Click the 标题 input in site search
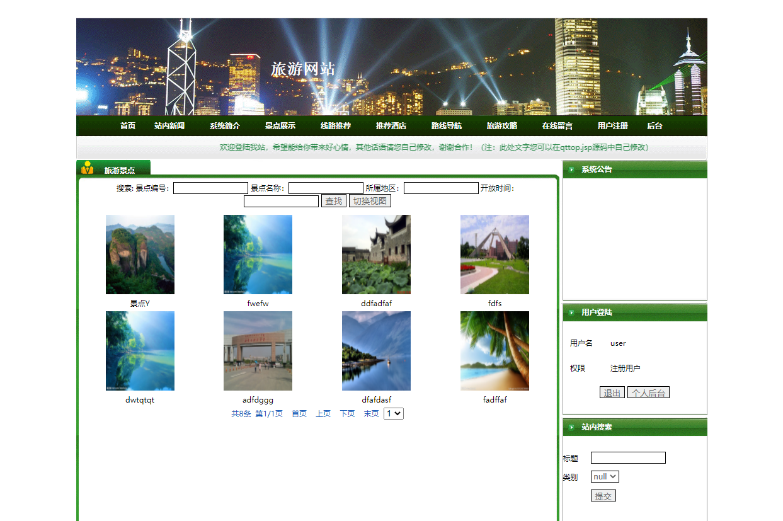The width and height of the screenshot is (783, 521). [628, 457]
